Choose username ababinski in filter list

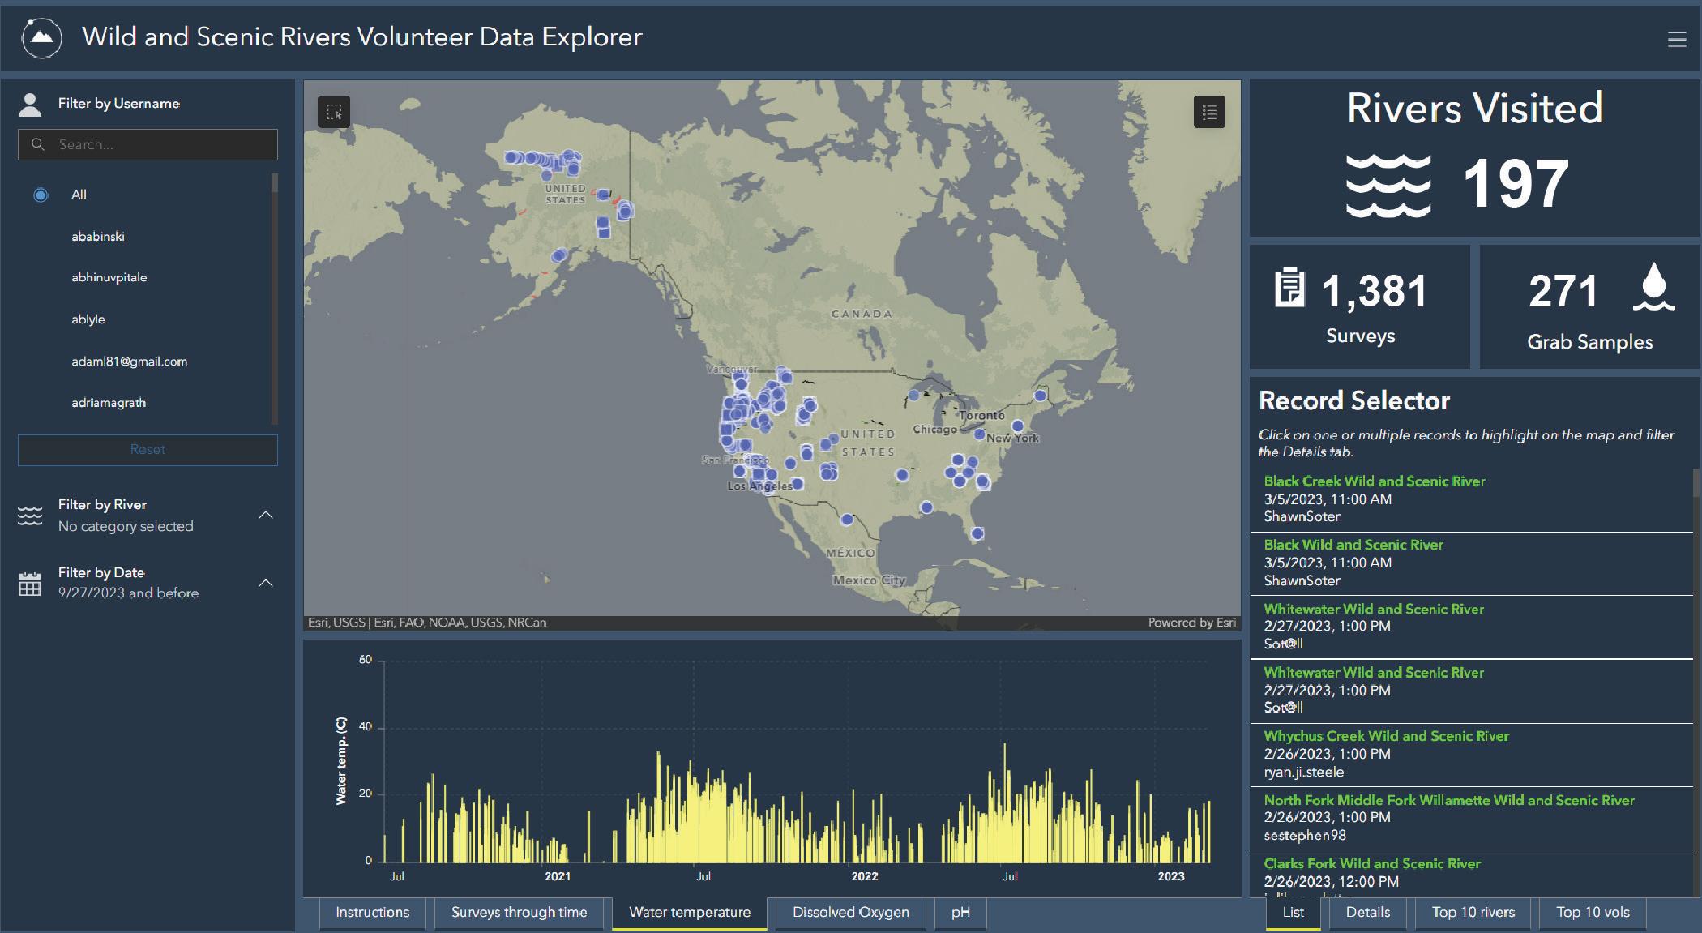coord(98,237)
